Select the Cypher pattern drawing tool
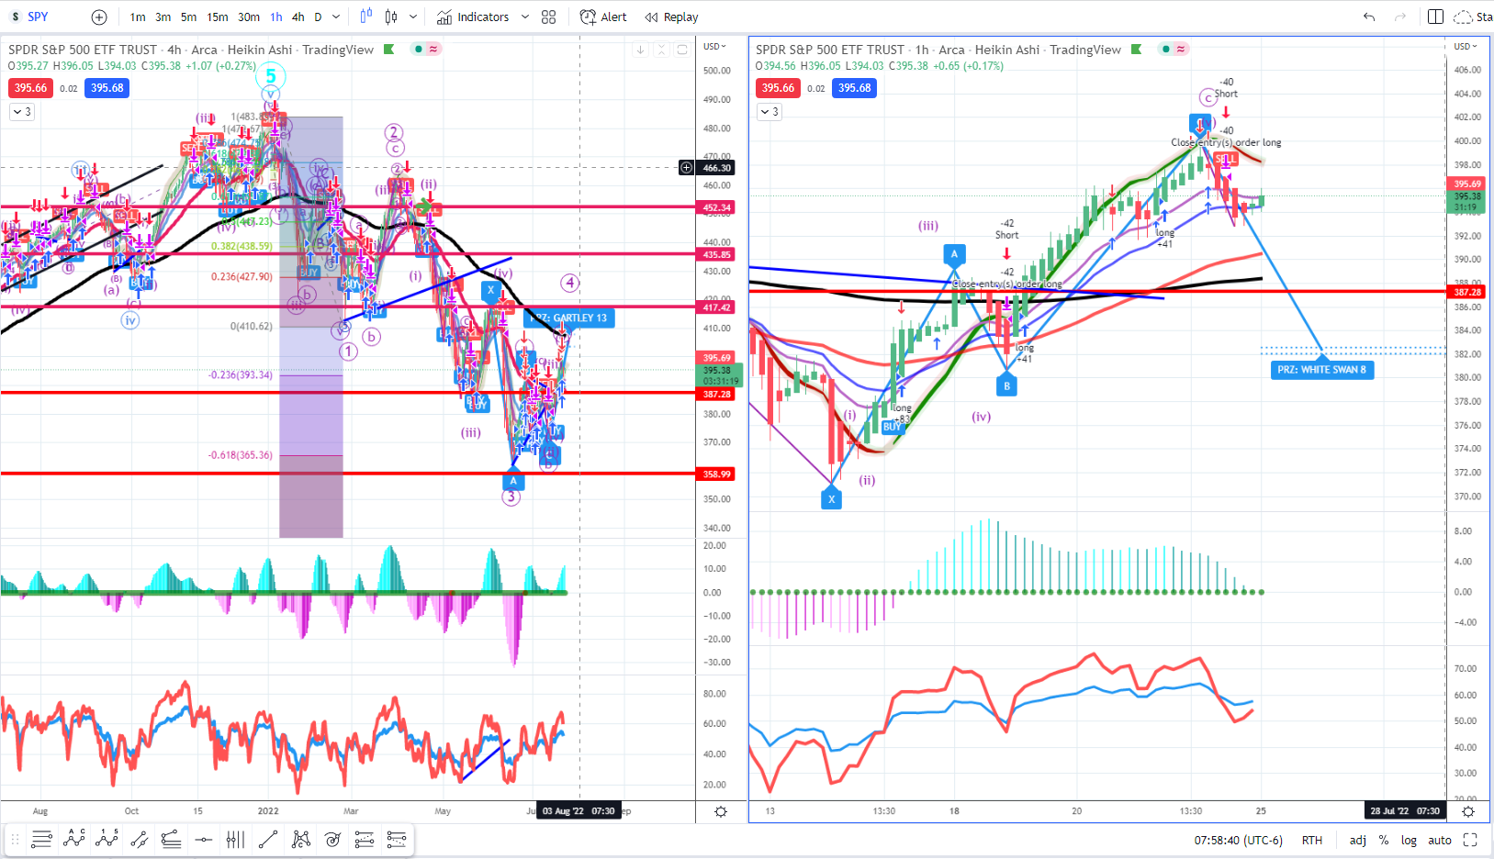The height and width of the screenshot is (859, 1494). (300, 839)
